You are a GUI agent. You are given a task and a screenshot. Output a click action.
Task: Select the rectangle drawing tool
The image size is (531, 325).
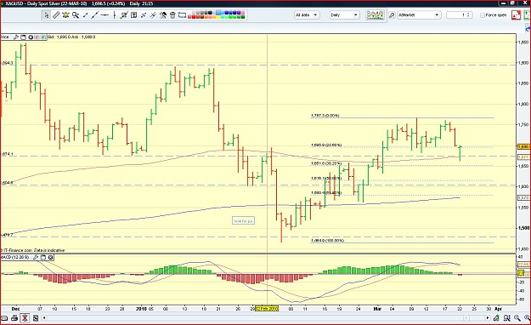[182, 15]
